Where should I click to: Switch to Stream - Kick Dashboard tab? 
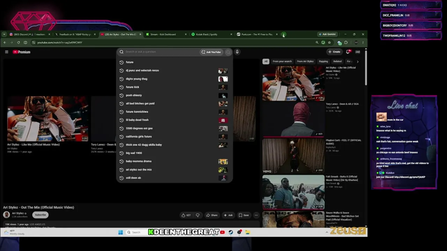pyautogui.click(x=166, y=35)
